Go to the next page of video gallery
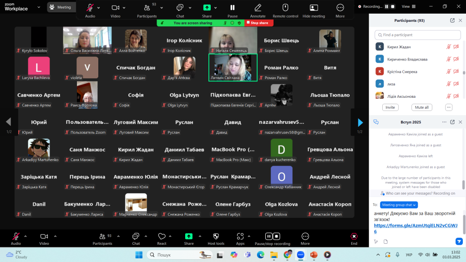Viewport: 466px width, 262px height. tap(360, 122)
